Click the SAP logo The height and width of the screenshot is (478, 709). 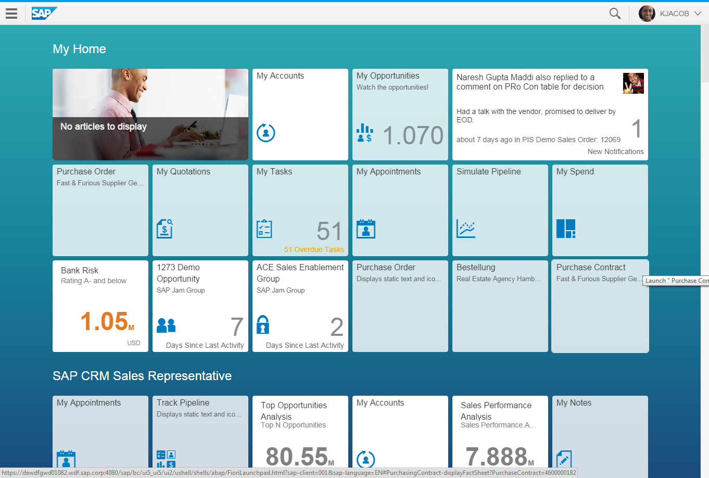[44, 14]
